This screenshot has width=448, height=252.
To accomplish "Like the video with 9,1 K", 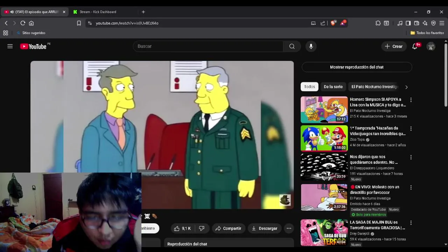I will coord(182,228).
